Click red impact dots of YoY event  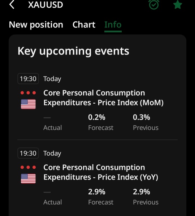(28, 167)
